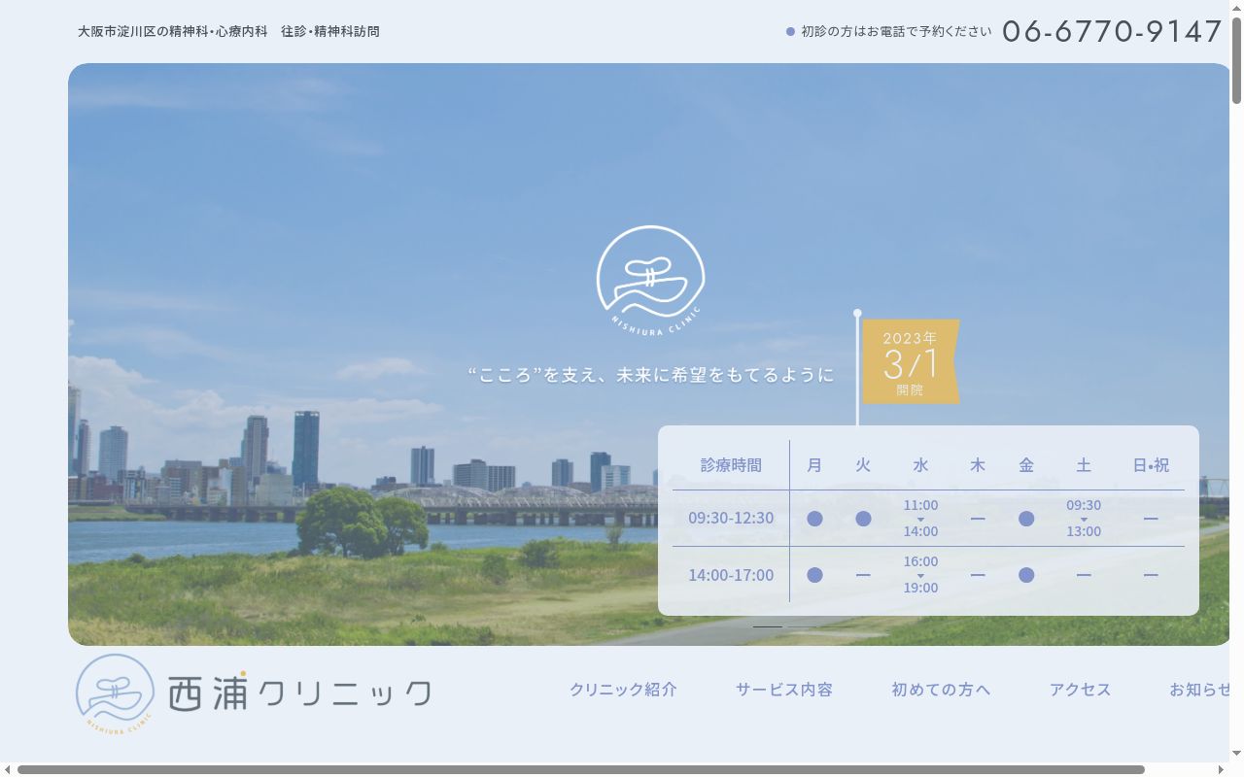Click the 水 column header
Image resolution: width=1244 pixels, height=777 pixels.
point(920,465)
